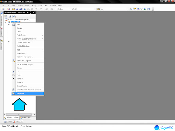Image resolution: width=175 pixels, height=131 pixels.
Task: Choose Rename from the context menu
Action: click(28, 82)
